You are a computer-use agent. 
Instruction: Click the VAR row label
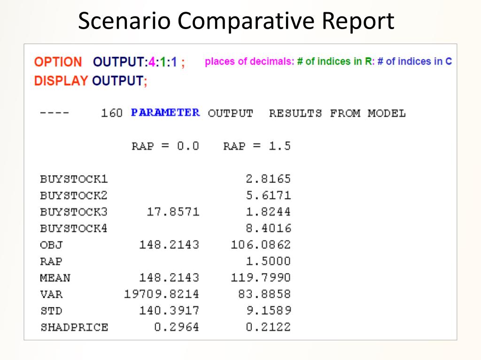(x=51, y=294)
